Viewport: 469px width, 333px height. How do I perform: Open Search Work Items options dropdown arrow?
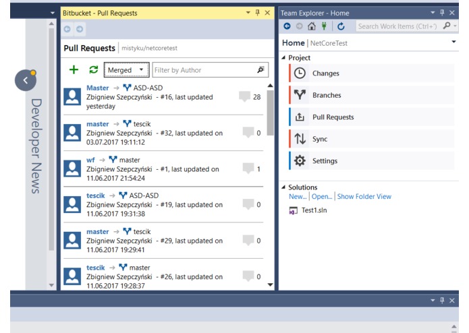point(455,26)
